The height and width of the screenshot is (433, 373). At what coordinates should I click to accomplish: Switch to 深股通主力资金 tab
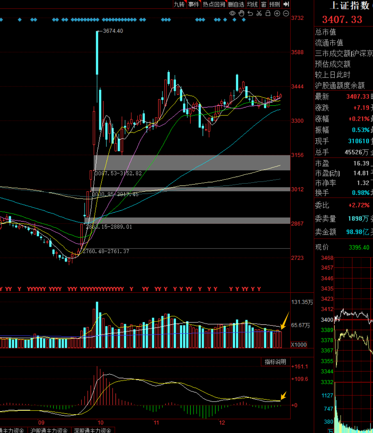coord(93,430)
